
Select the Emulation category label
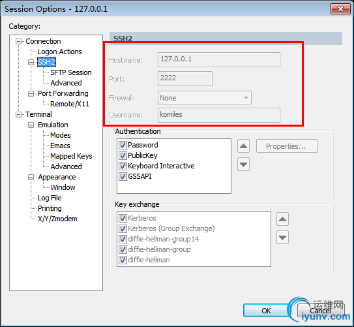pos(53,125)
